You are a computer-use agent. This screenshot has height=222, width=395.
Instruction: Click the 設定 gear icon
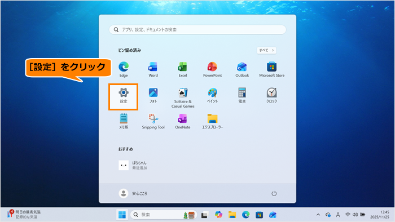pyautogui.click(x=124, y=92)
